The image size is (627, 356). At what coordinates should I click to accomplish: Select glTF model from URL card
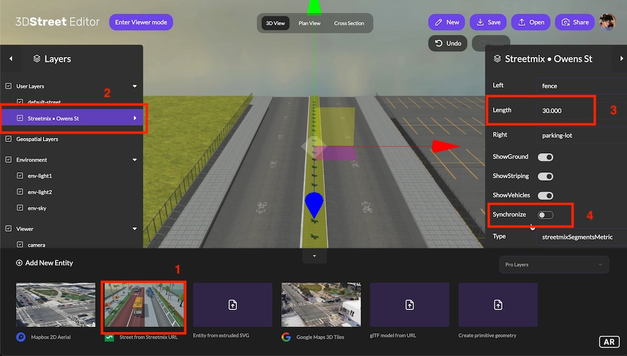point(410,305)
